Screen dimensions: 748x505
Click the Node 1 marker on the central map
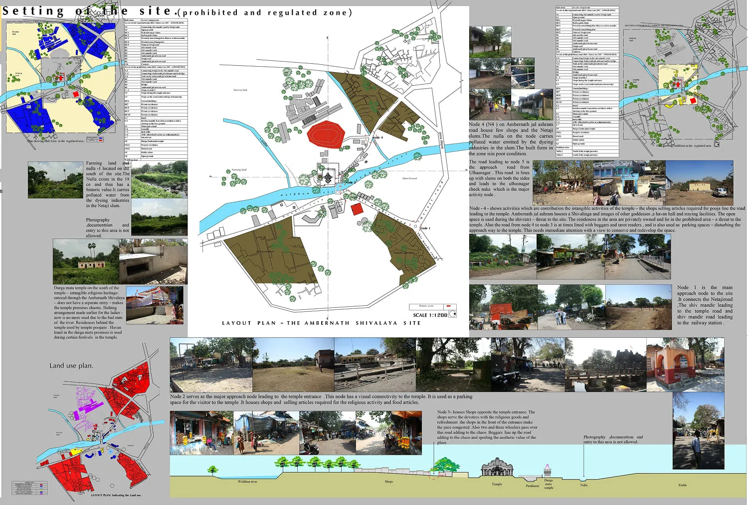424,228
